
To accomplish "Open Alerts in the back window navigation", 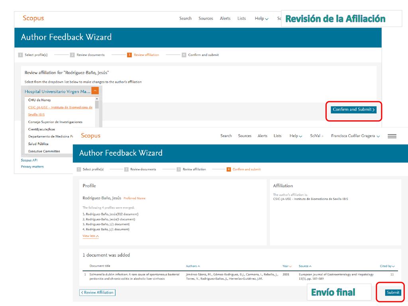I will (225, 18).
